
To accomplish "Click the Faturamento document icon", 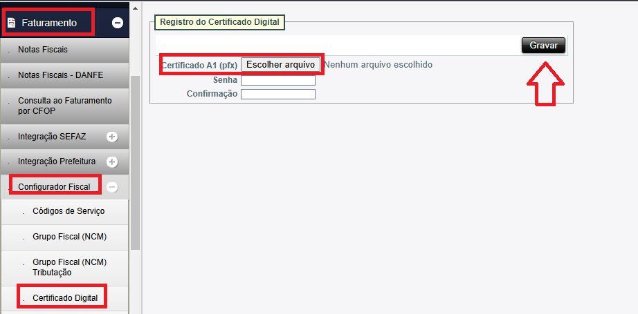I will coord(11,23).
